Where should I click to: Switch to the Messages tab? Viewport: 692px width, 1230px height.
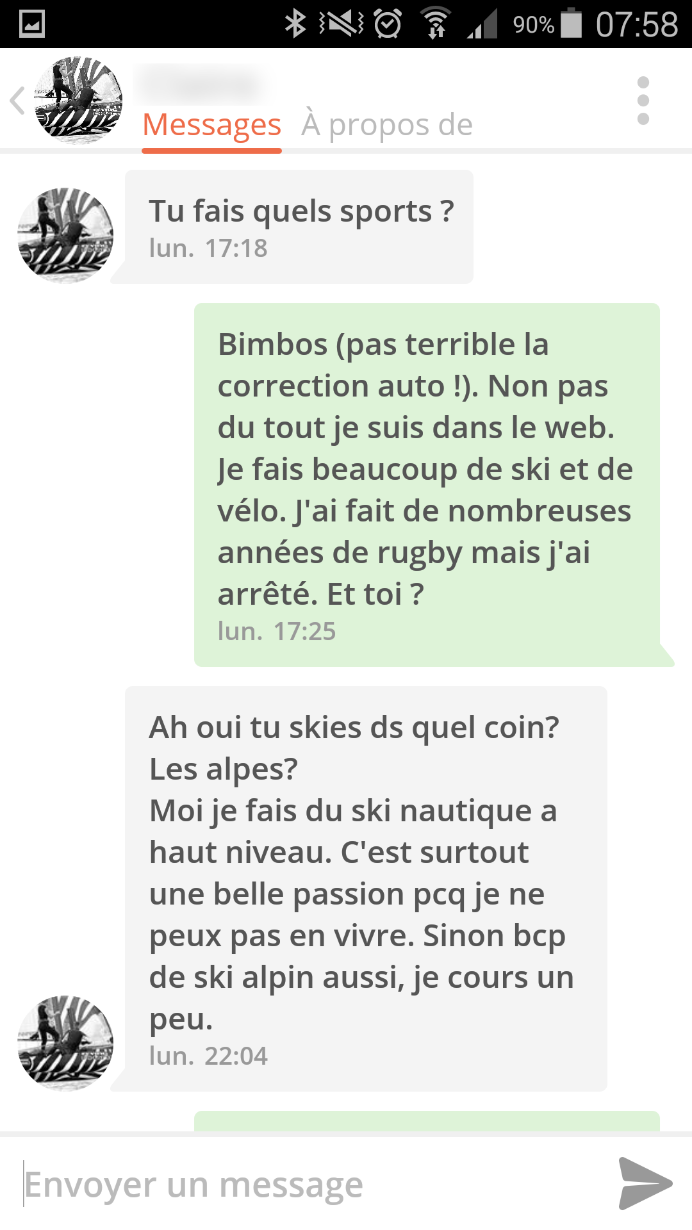(x=212, y=125)
